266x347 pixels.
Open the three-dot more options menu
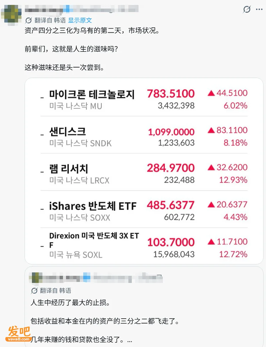click(x=259, y=9)
